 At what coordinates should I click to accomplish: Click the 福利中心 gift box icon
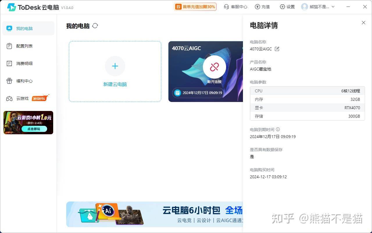pyautogui.click(x=9, y=81)
